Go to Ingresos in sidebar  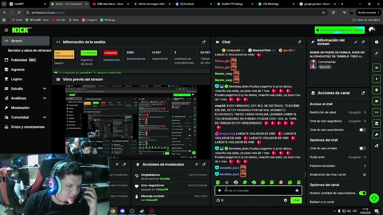25,70
